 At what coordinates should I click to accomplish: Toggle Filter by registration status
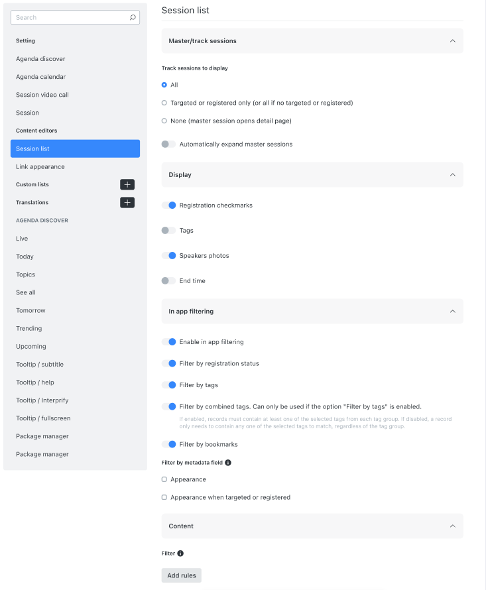click(168, 363)
